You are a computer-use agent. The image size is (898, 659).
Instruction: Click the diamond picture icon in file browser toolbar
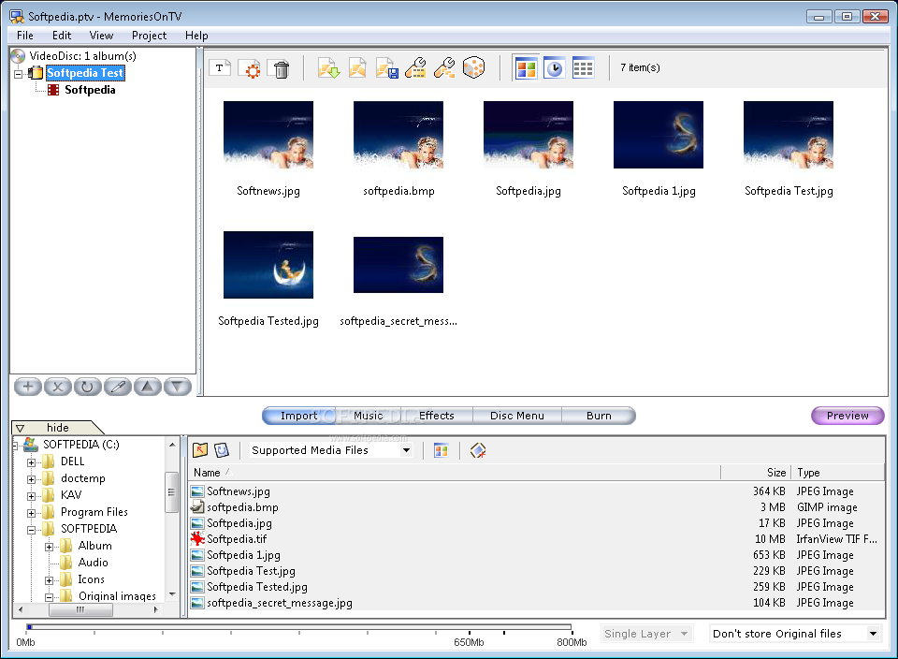pyautogui.click(x=478, y=450)
